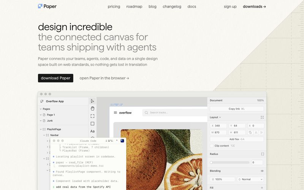Click the page icon next to Junk

[44, 120]
